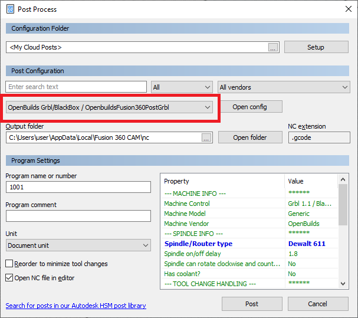Expand the All vendors dropdown
This screenshot has width=358, height=318.
click(x=284, y=87)
